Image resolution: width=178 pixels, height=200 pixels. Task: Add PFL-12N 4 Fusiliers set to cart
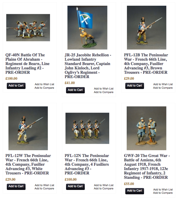click(x=75, y=186)
